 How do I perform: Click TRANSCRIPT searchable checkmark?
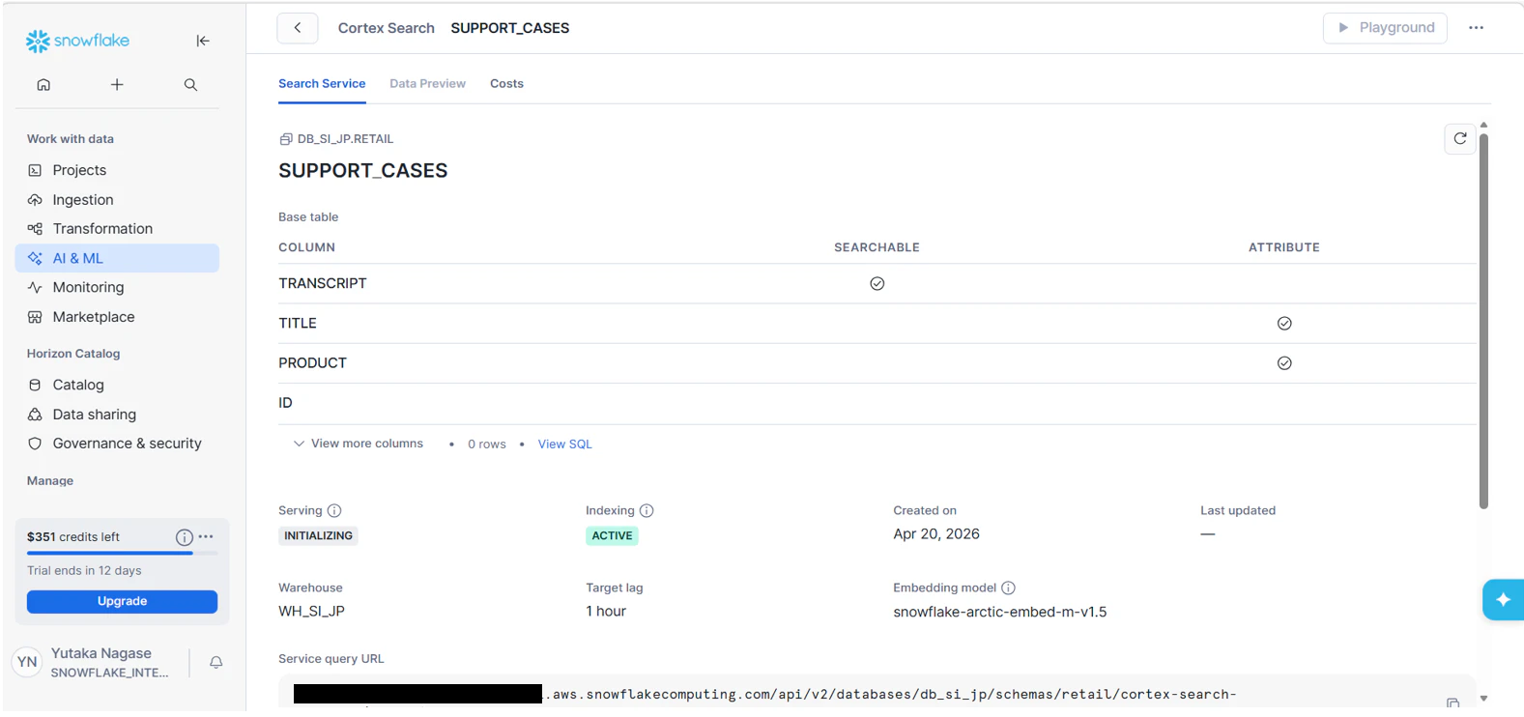(877, 284)
